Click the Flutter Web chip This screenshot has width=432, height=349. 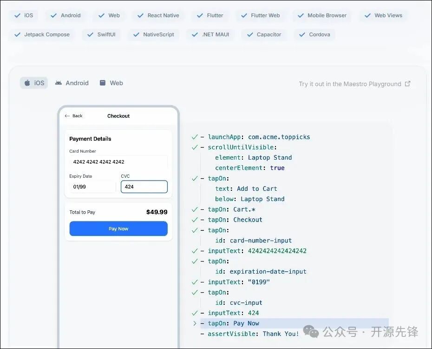click(260, 15)
